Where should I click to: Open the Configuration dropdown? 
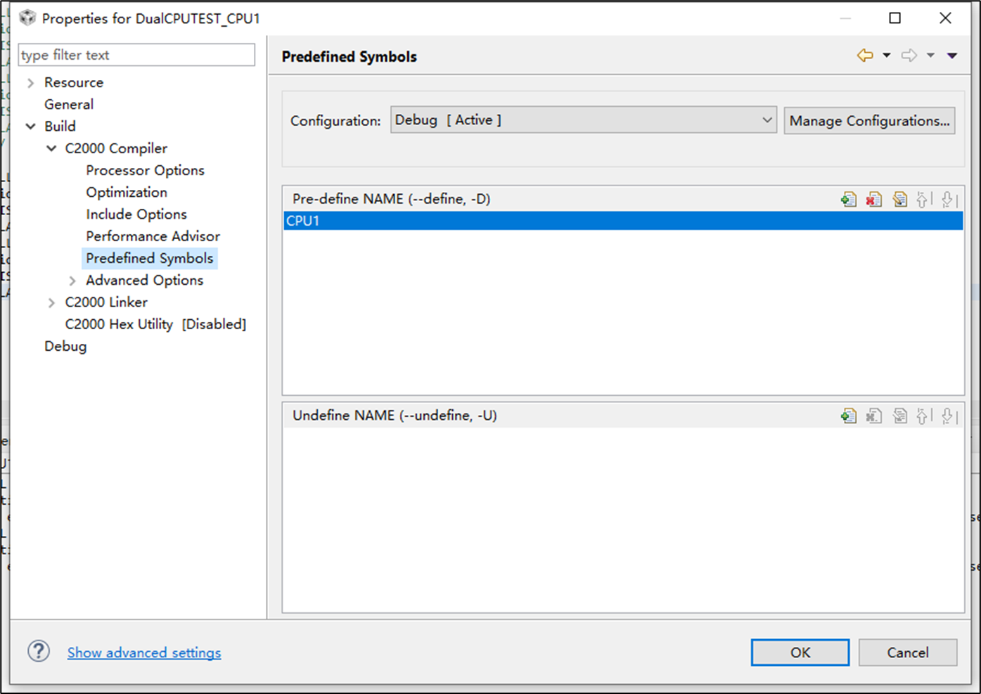coord(584,120)
